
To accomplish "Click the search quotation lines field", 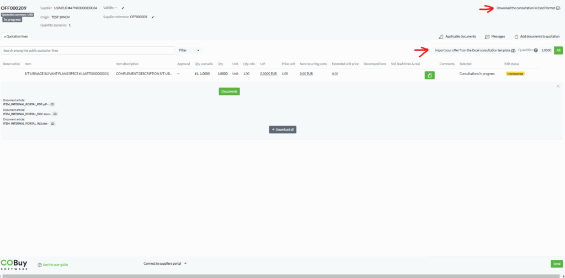I will (x=88, y=50).
